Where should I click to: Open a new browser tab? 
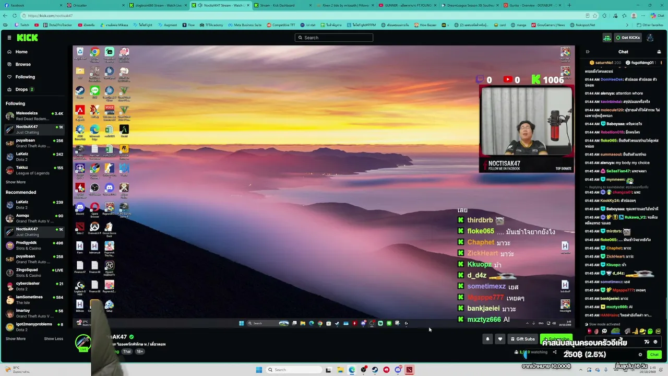click(569, 5)
